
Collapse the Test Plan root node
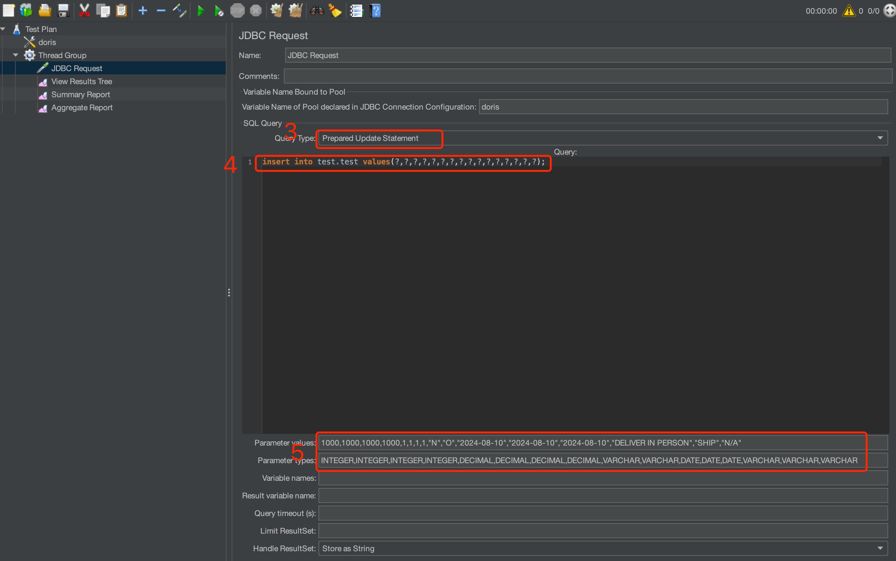click(x=3, y=29)
